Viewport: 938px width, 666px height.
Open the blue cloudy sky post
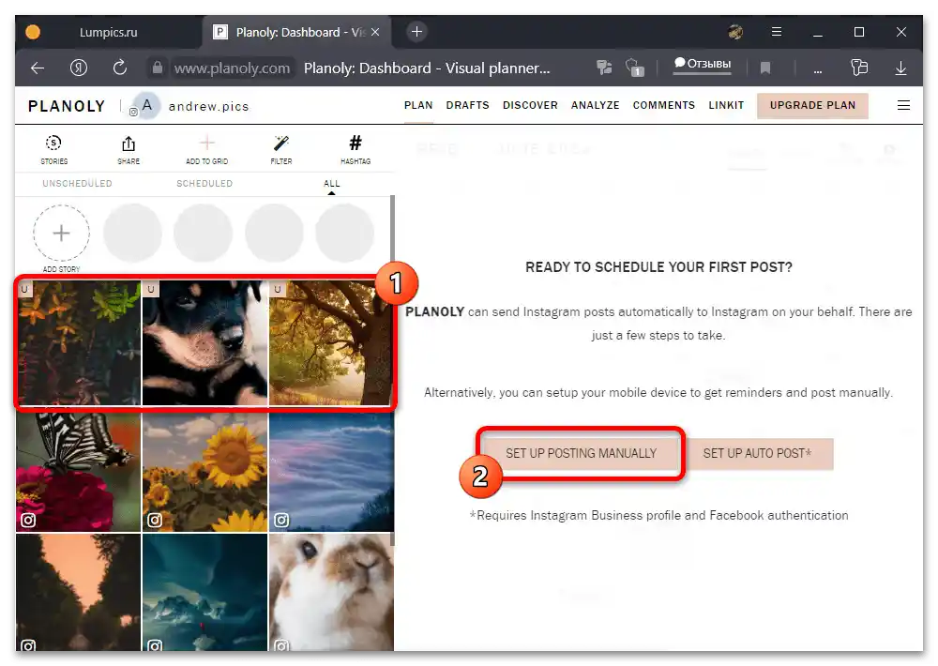pyautogui.click(x=331, y=472)
